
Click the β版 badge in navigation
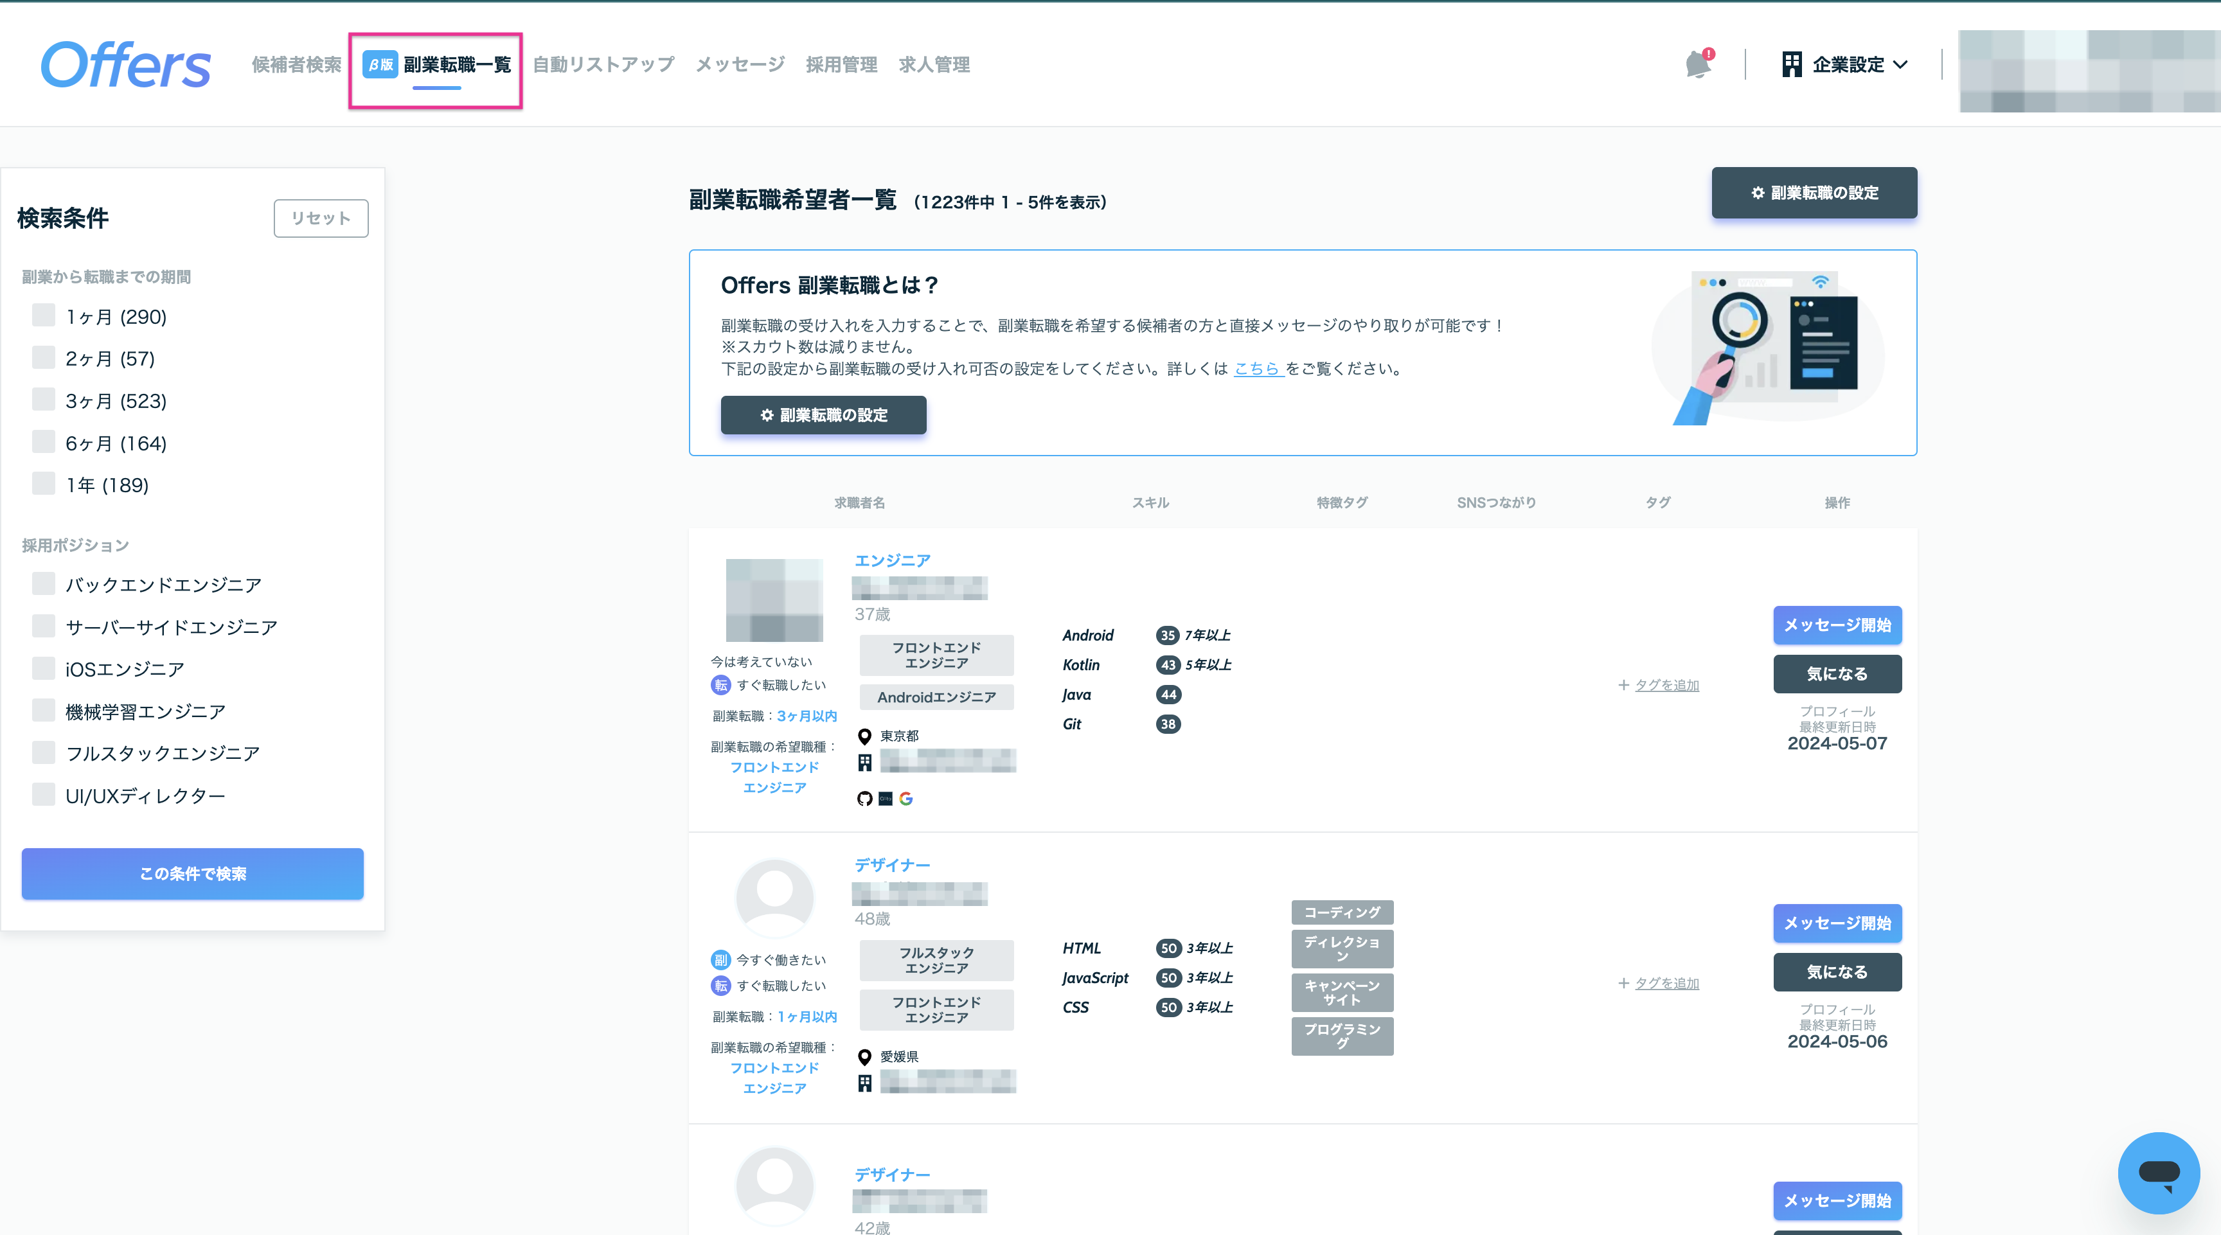pyautogui.click(x=379, y=65)
